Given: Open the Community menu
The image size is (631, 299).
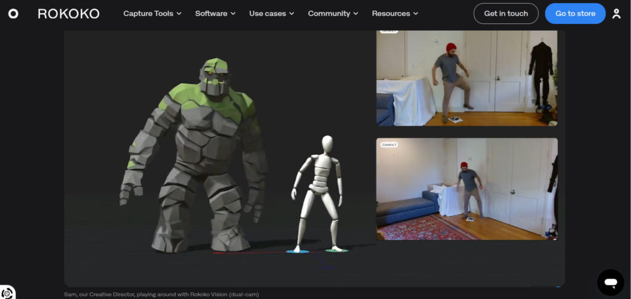Looking at the screenshot, I should 334,14.
